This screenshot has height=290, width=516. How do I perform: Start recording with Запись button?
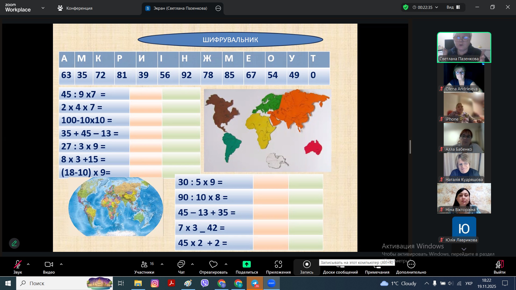307,264
